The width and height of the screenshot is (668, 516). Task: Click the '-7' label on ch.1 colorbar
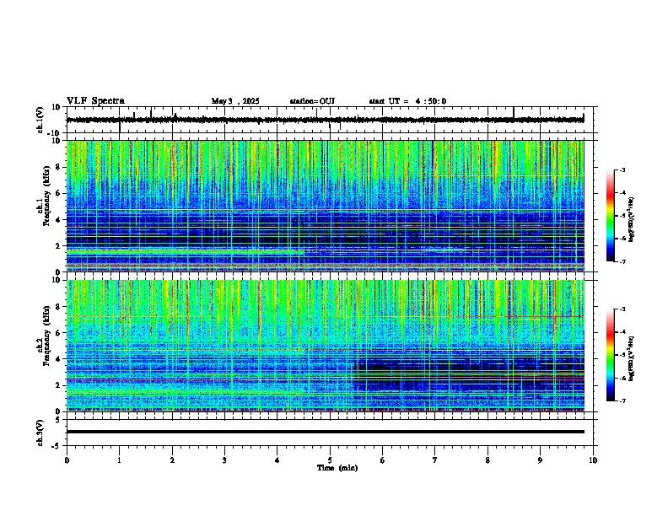pyautogui.click(x=622, y=261)
